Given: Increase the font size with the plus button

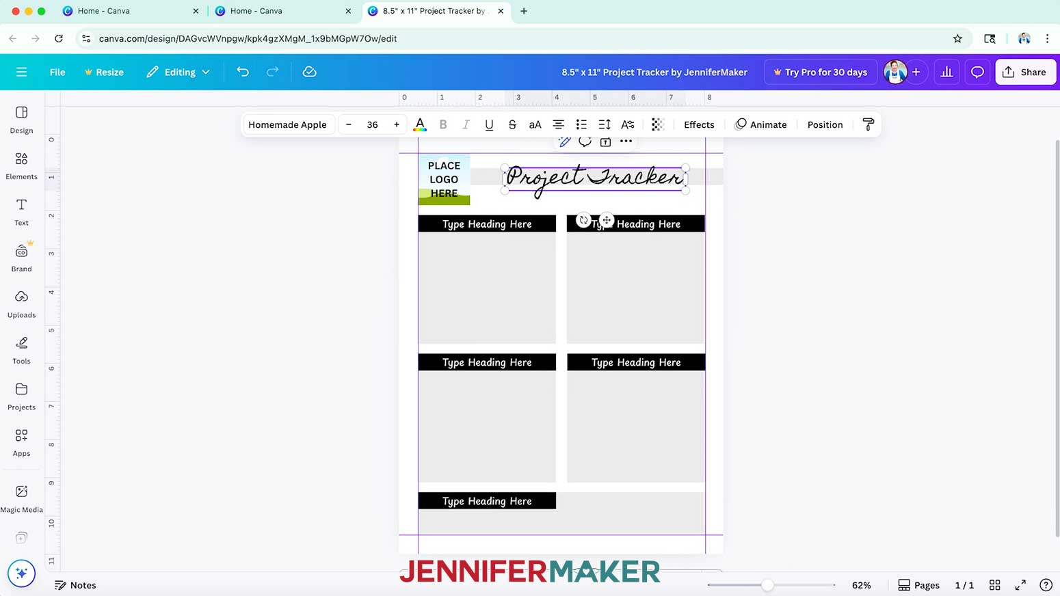Looking at the screenshot, I should 397,124.
